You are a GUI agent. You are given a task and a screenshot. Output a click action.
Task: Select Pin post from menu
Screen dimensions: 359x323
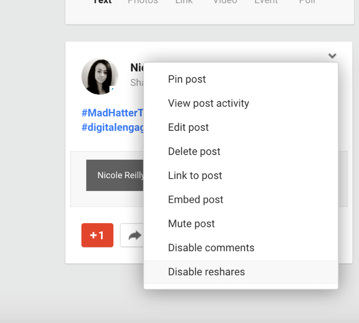point(187,79)
